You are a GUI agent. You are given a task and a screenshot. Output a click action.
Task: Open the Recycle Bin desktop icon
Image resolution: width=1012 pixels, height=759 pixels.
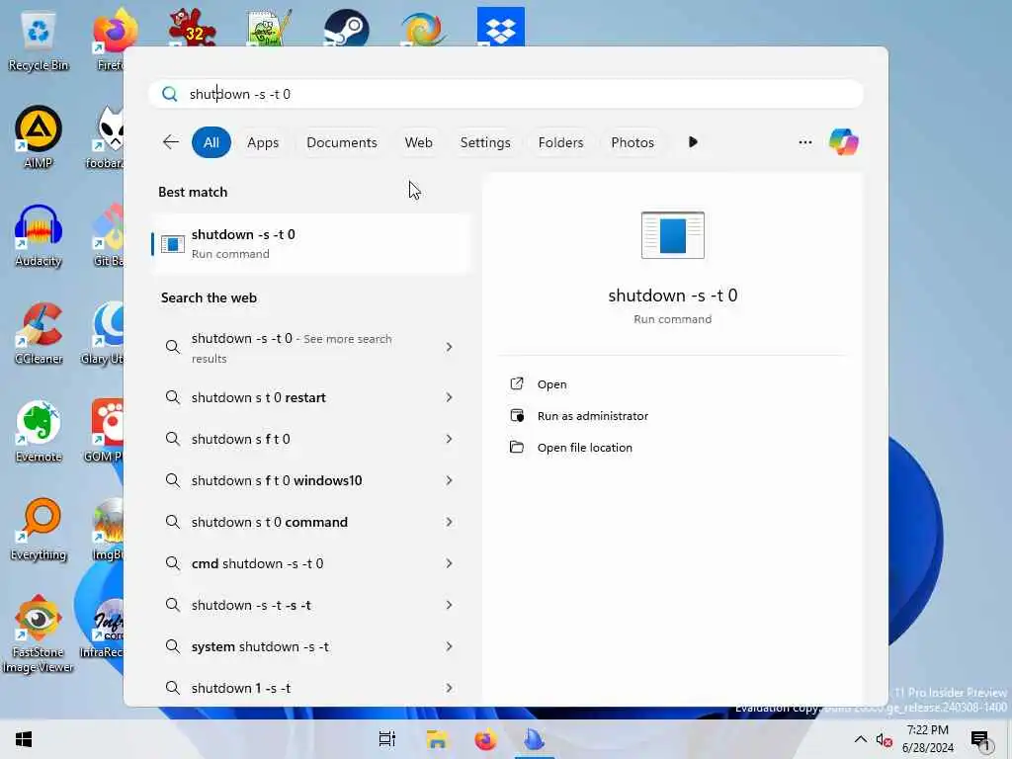(39, 40)
